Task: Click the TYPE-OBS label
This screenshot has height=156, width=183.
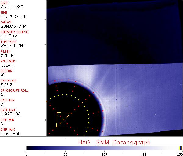Action: (x=9, y=42)
